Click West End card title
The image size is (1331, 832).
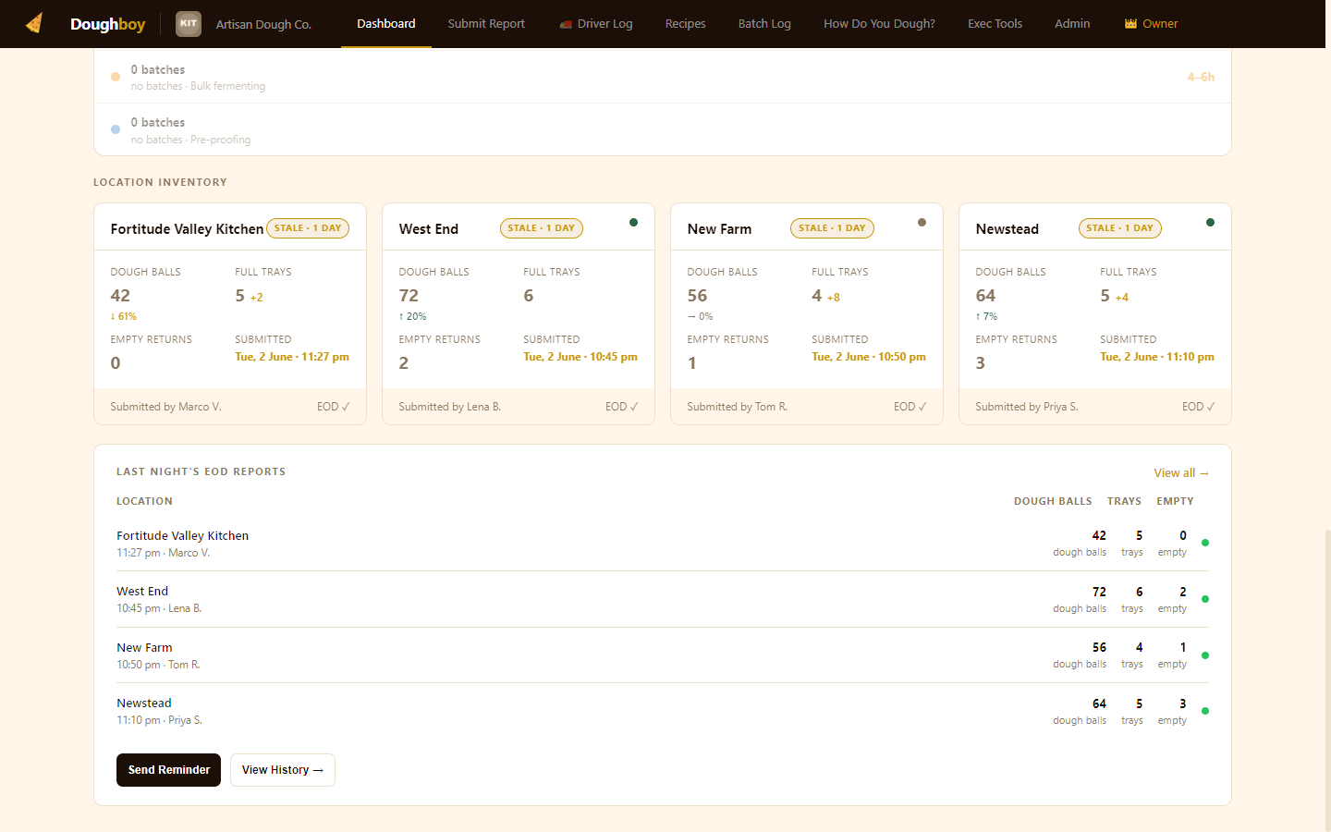tap(429, 229)
